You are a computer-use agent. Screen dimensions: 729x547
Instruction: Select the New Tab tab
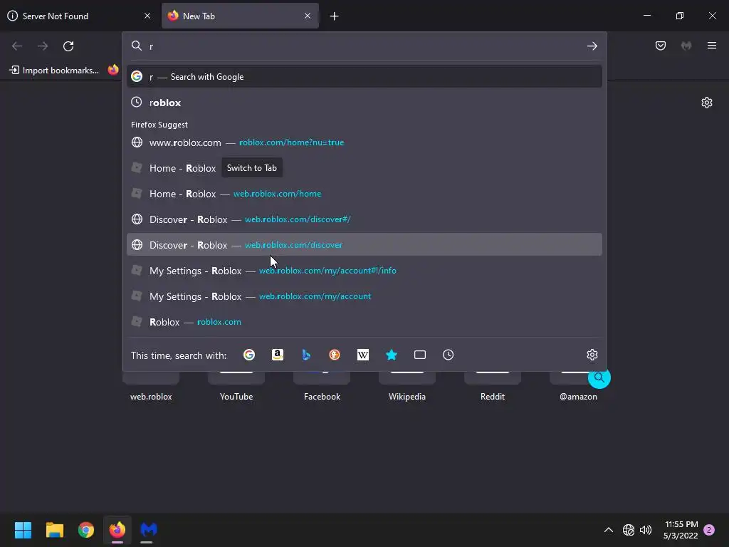240,16
